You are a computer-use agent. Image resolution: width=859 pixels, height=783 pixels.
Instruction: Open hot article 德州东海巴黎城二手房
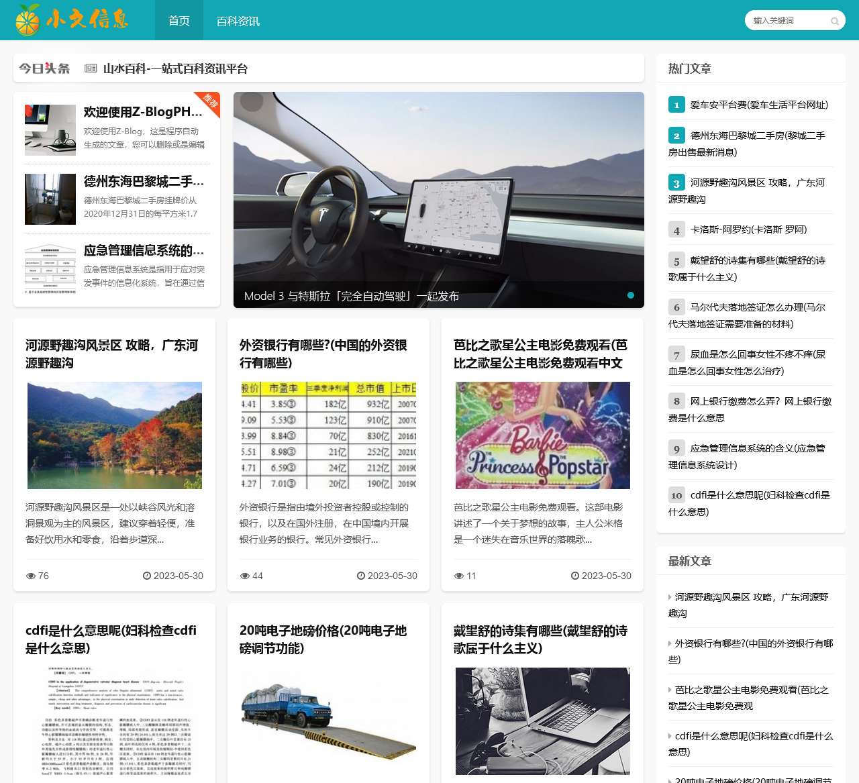point(747,144)
